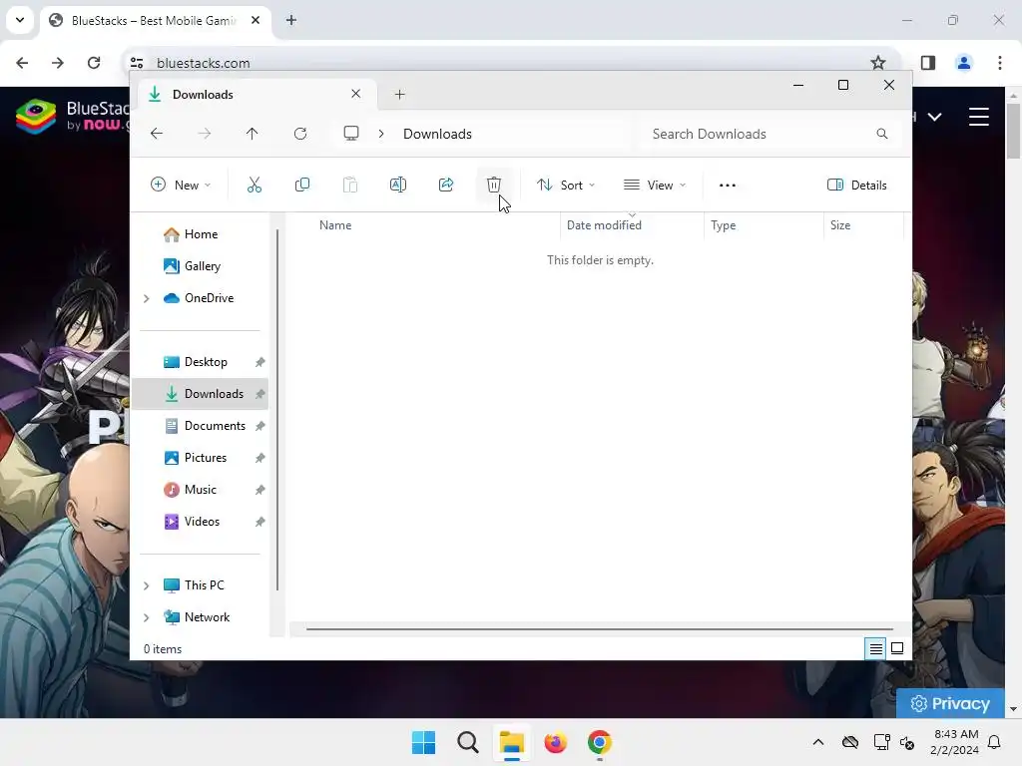Open Pictures in navigation pane
Screen dimensions: 1022x766
pos(201,458)
